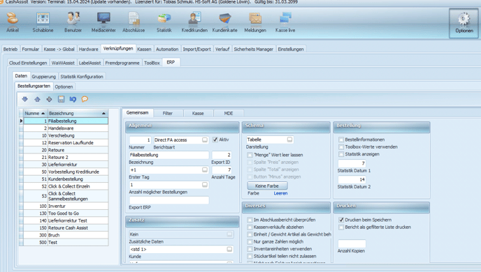Select the Inventur row
The height and width of the screenshot is (272, 481).
coord(66,206)
